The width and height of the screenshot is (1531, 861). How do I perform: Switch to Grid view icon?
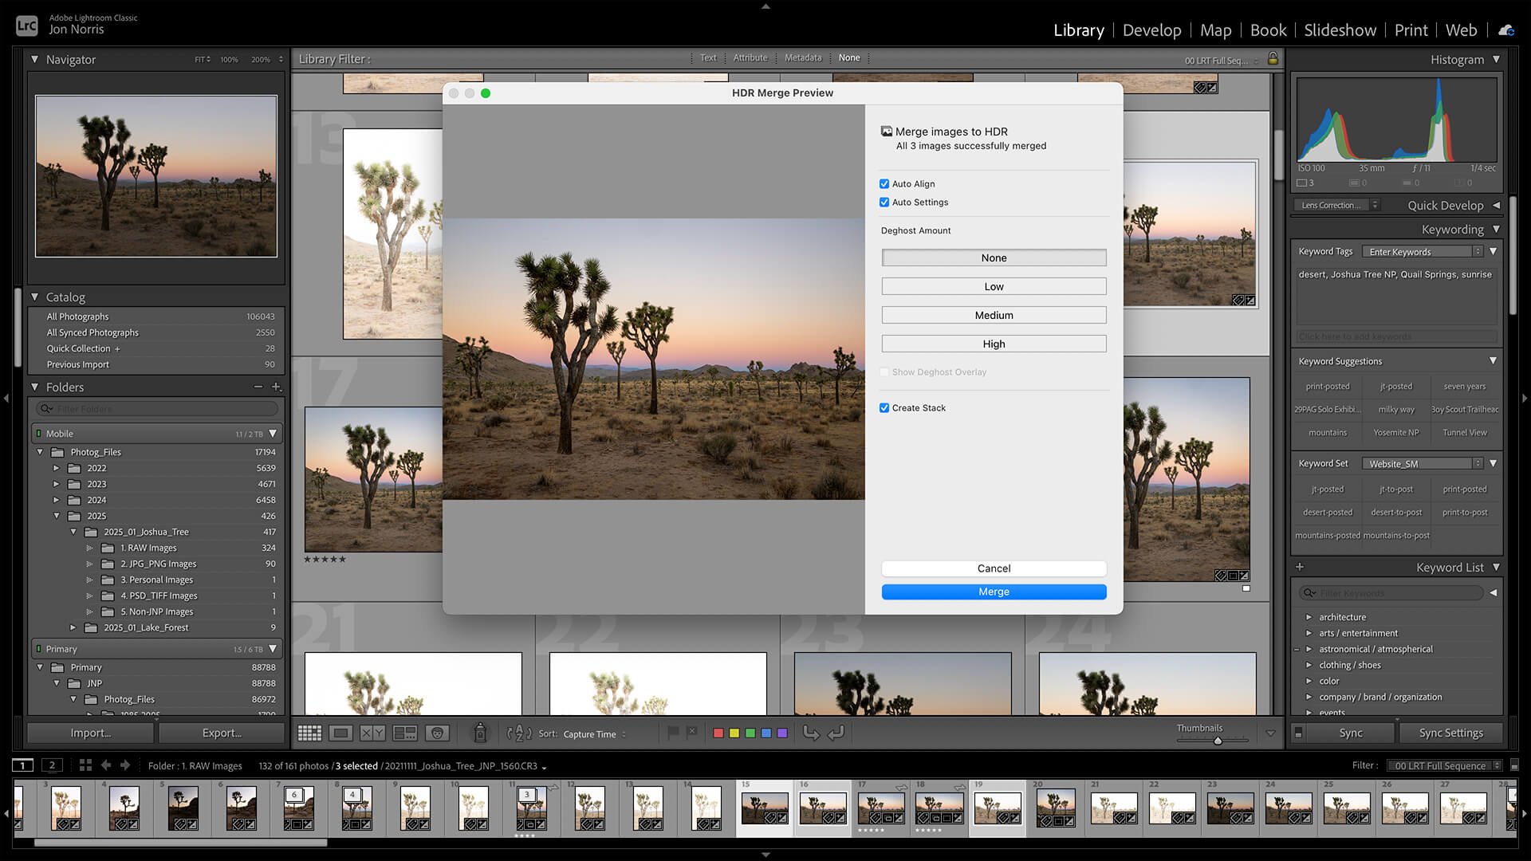pyautogui.click(x=309, y=733)
